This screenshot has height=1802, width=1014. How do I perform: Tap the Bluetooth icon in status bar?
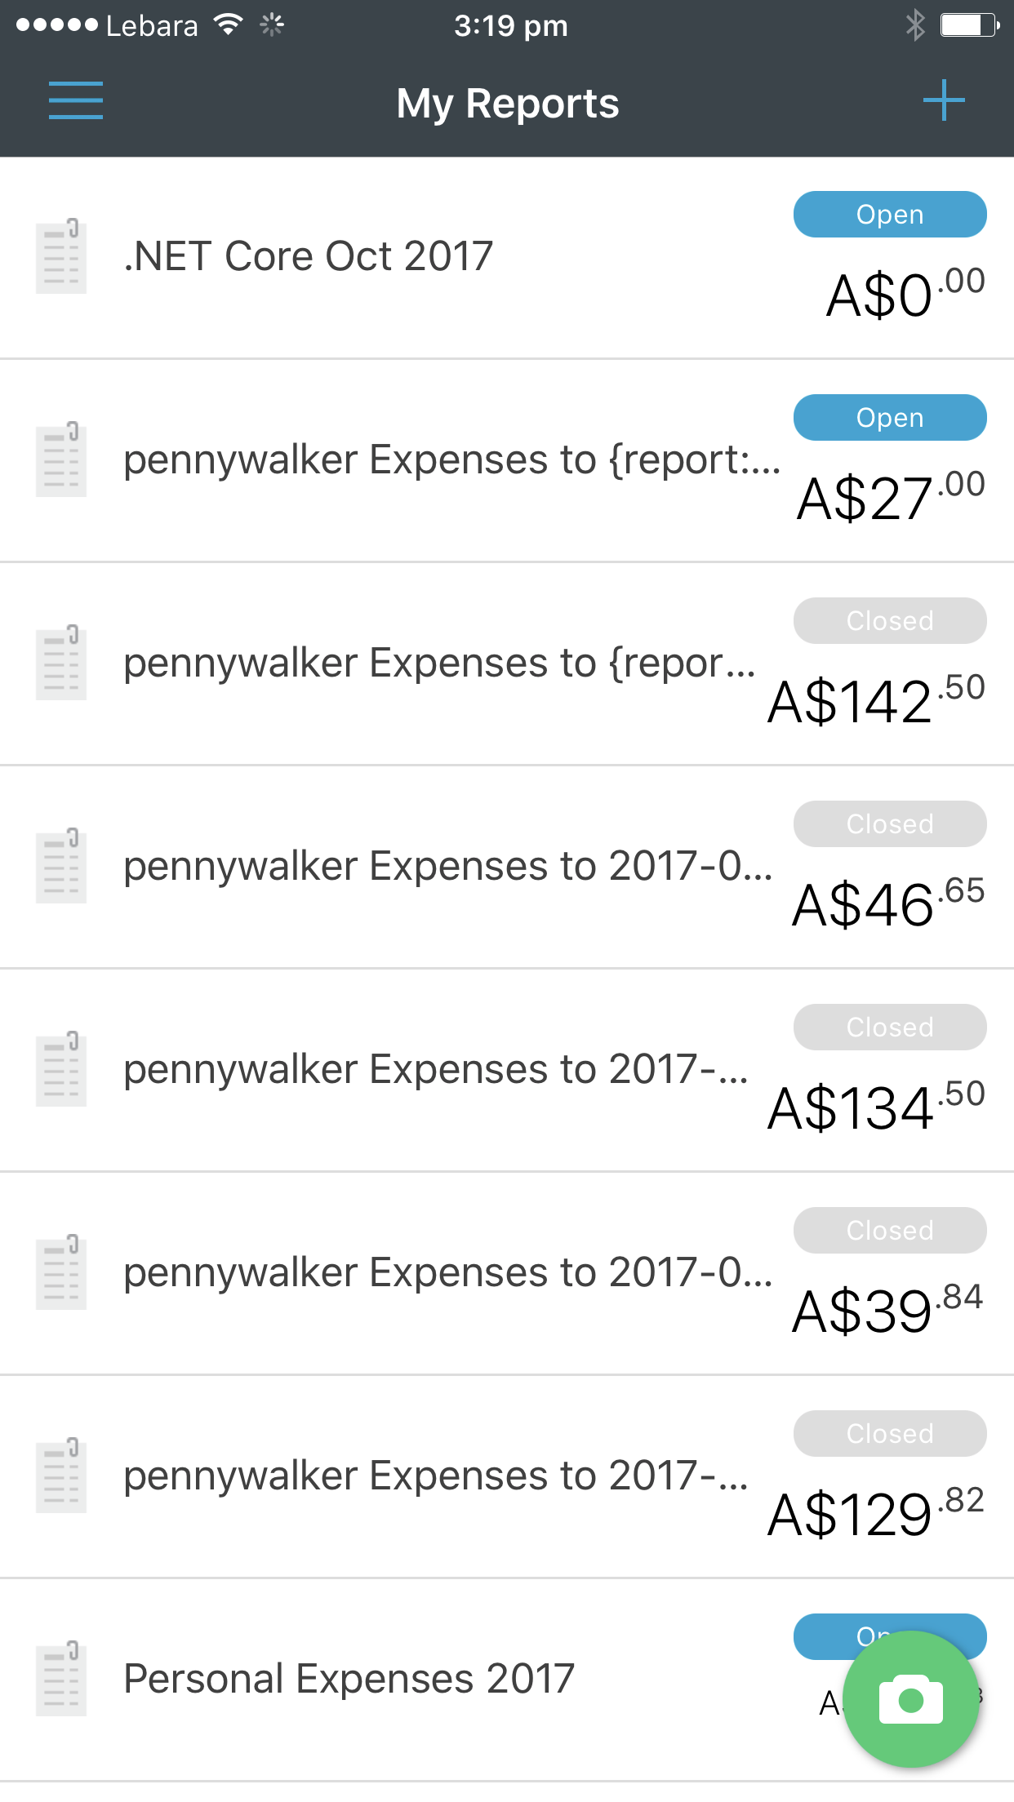click(915, 25)
